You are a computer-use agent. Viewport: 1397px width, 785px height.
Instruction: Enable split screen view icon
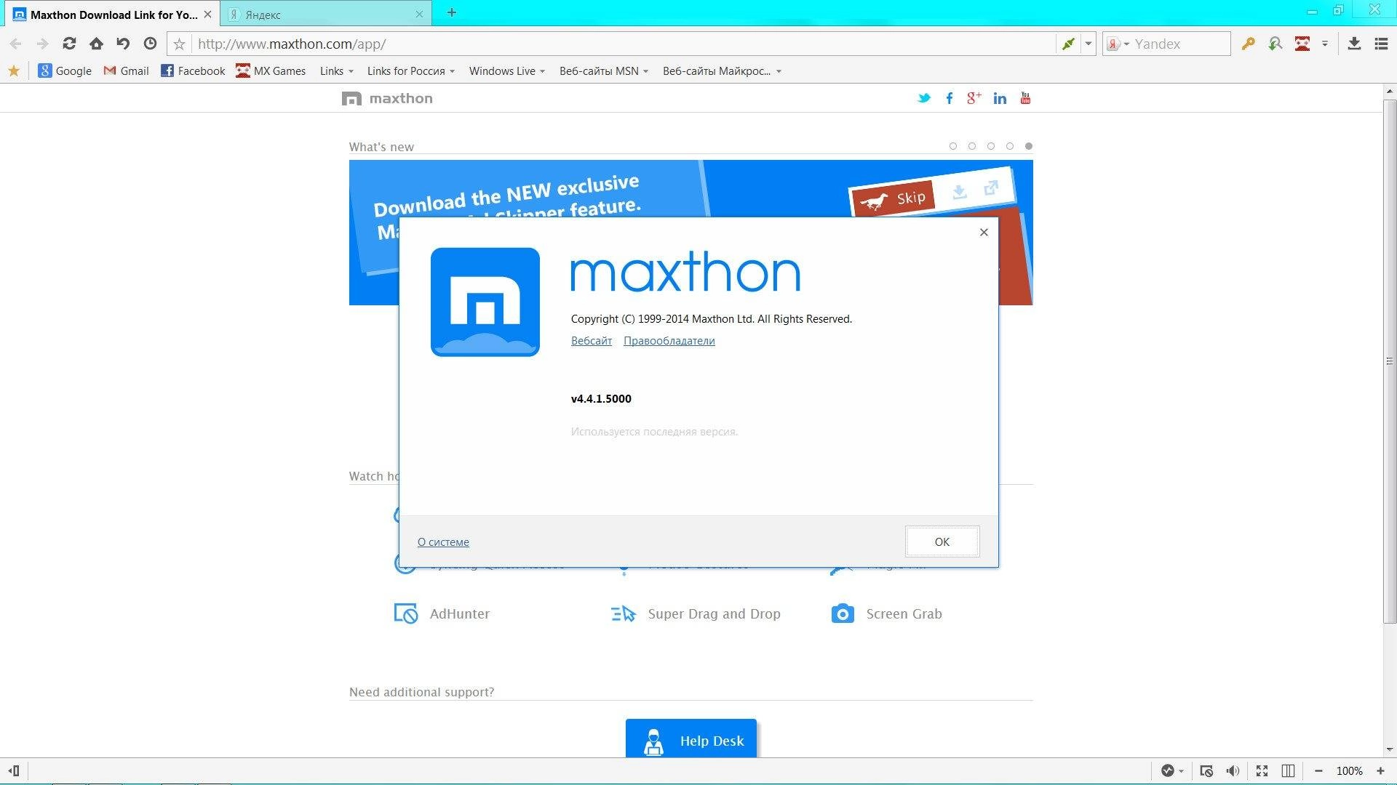pyautogui.click(x=1288, y=770)
